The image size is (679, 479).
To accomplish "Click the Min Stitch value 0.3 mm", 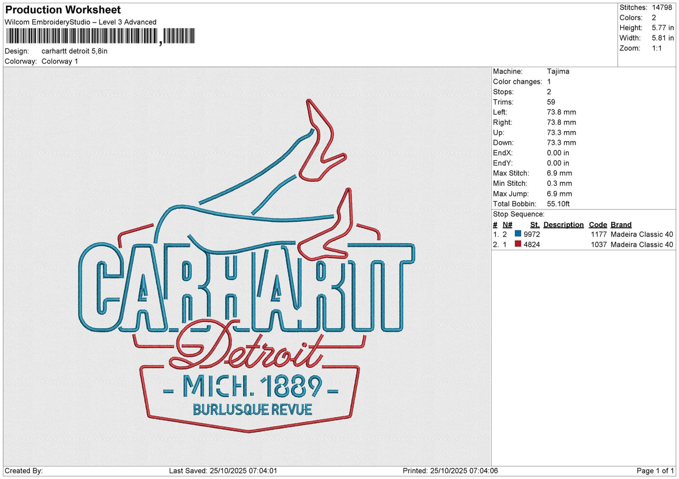I will 560,183.
